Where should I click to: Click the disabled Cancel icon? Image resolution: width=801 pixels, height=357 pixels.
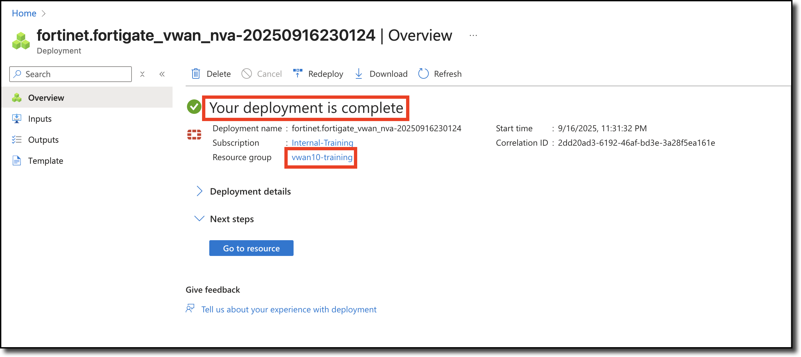pos(247,73)
